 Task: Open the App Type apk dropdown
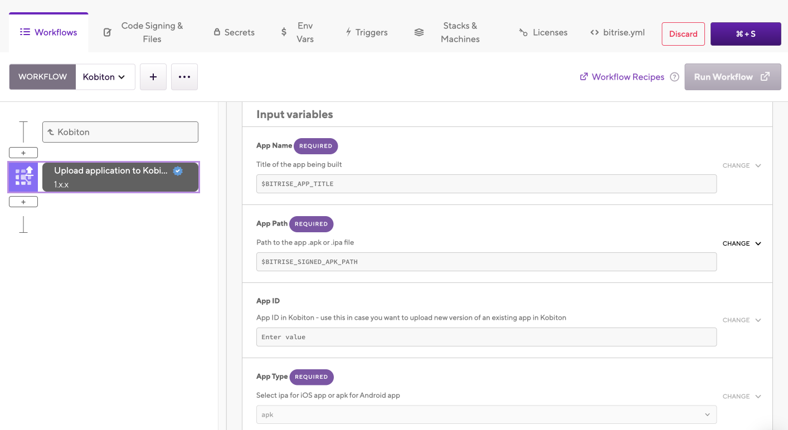(x=487, y=414)
